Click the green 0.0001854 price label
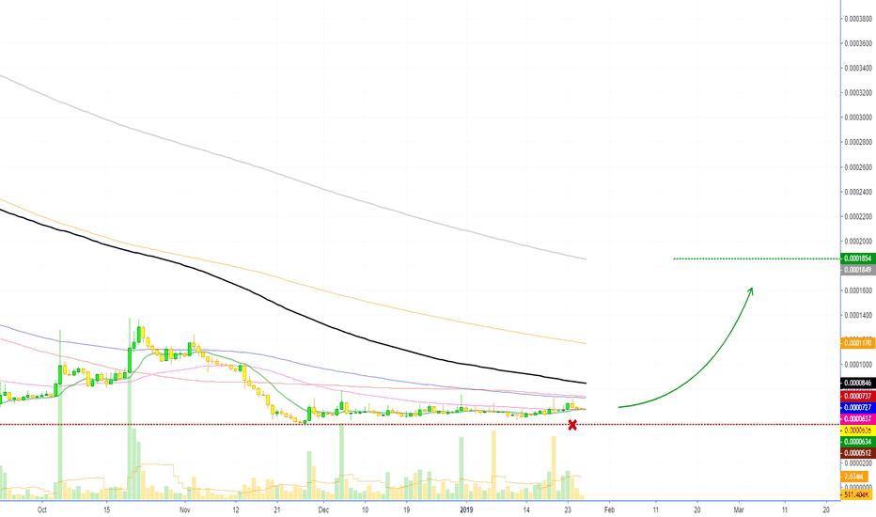 point(857,258)
